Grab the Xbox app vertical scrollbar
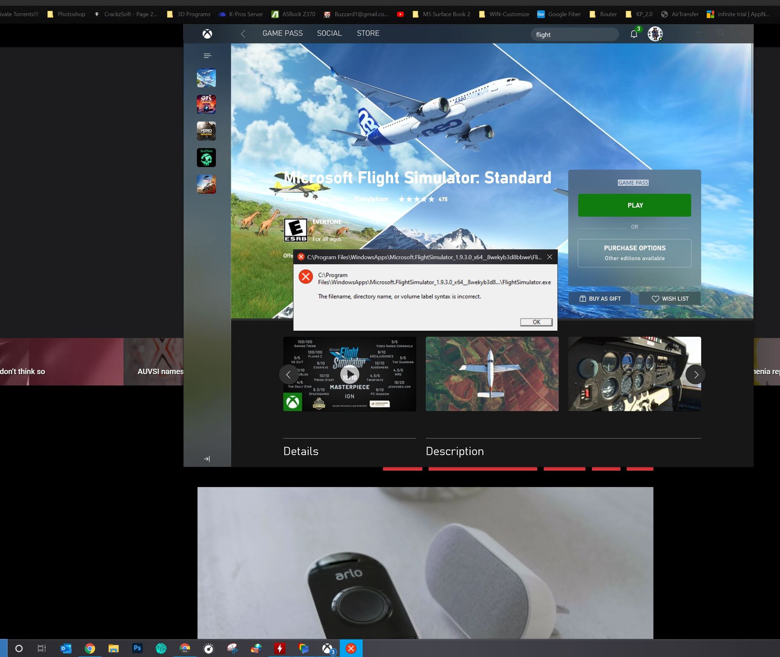780x657 pixels. pos(752,79)
